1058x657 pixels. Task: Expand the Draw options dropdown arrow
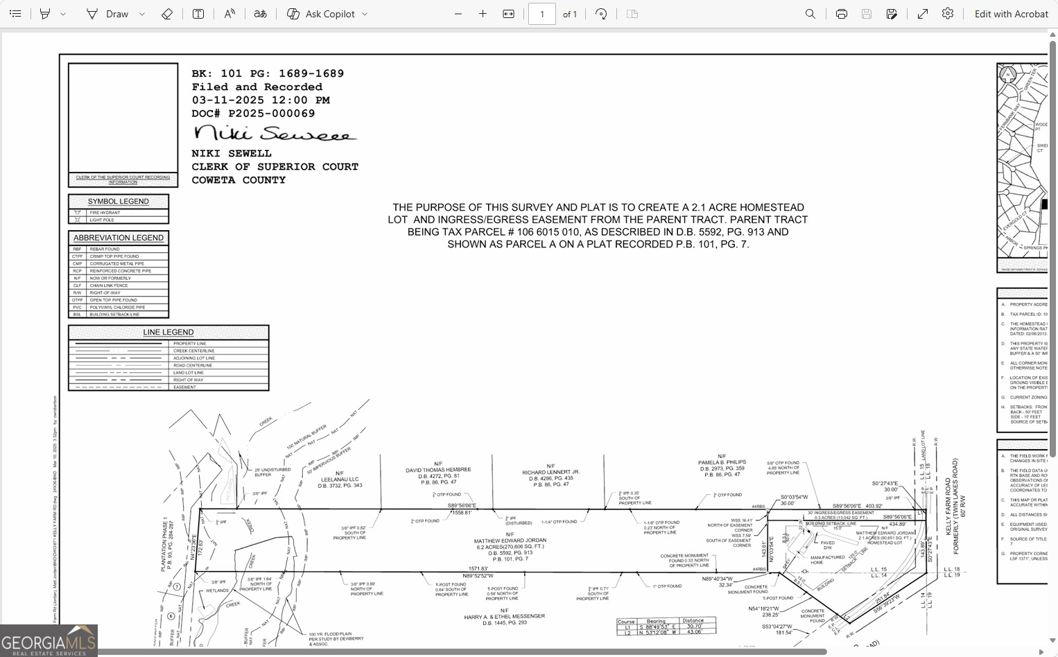pyautogui.click(x=142, y=14)
